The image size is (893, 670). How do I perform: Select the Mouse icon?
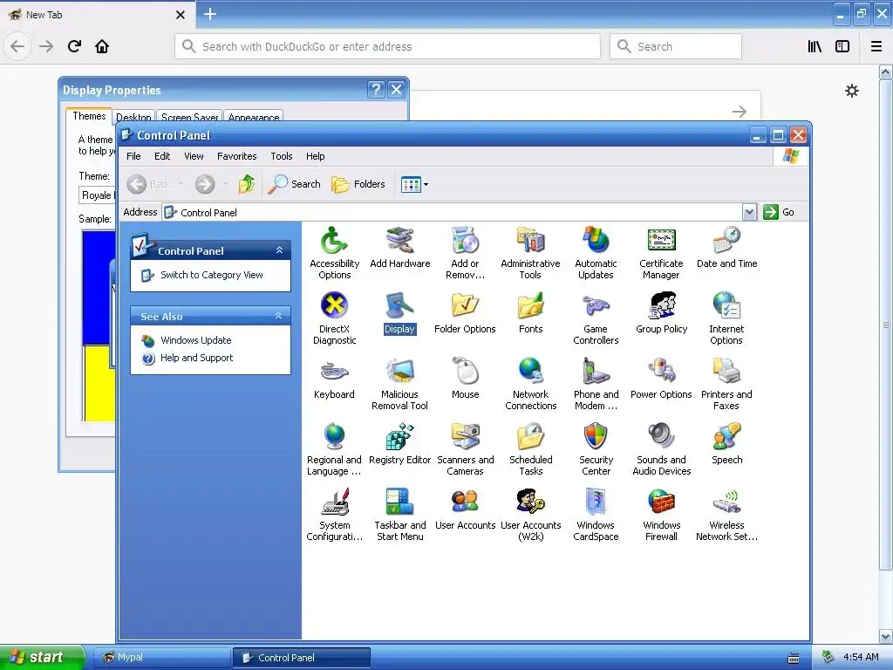pyautogui.click(x=466, y=379)
